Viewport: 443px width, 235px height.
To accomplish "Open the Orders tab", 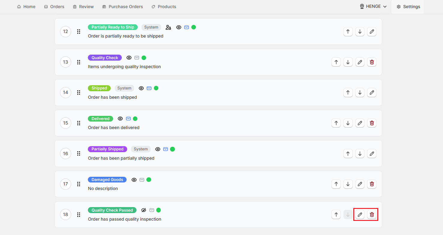I will (54, 7).
